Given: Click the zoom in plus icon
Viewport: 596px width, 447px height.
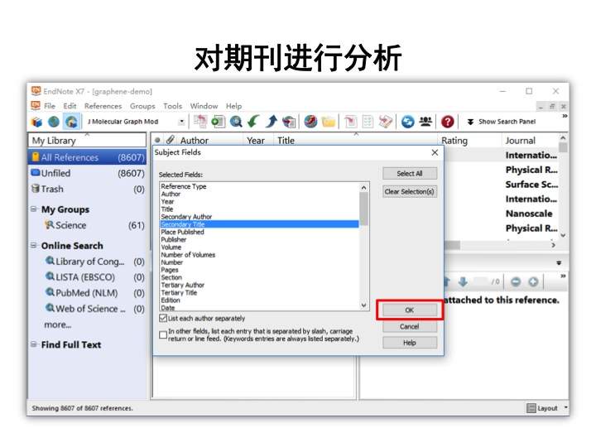Looking at the screenshot, I should coord(533,281).
